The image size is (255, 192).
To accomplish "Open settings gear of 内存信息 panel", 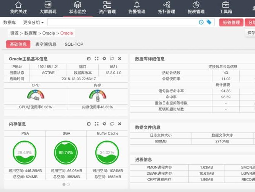I will point(104,124).
